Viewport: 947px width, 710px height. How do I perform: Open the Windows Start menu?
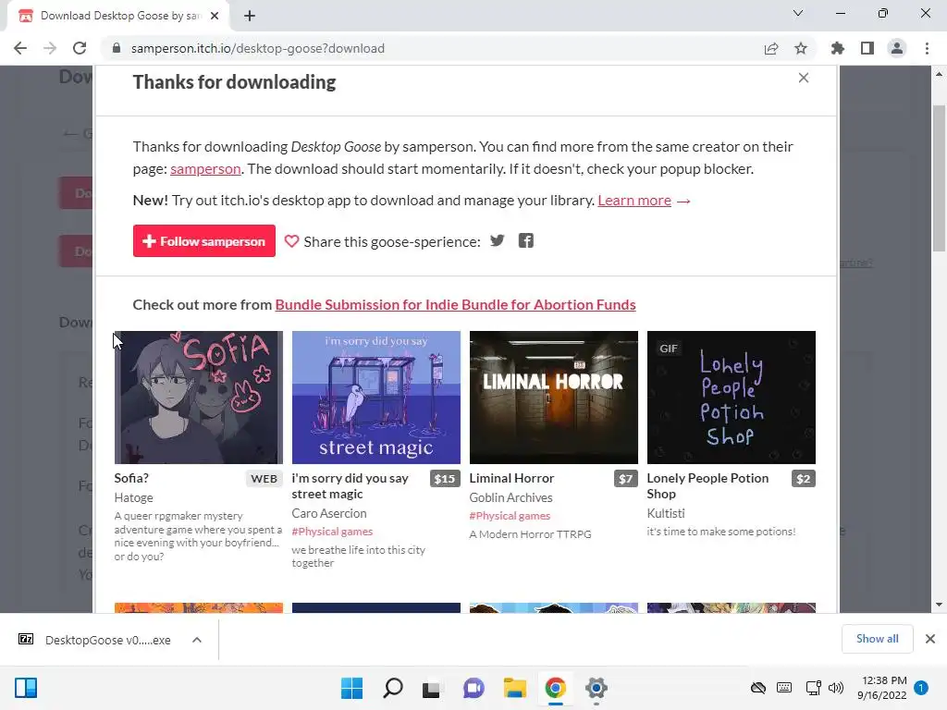click(x=351, y=688)
